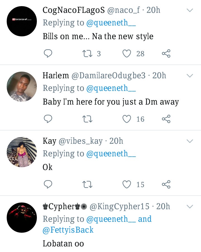Open the dropdown arrow on Kay's tweet
Screen dimensions: 201x252
(x=190, y=141)
